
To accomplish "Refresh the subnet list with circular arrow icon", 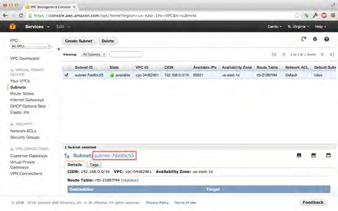I will pos(304,39).
